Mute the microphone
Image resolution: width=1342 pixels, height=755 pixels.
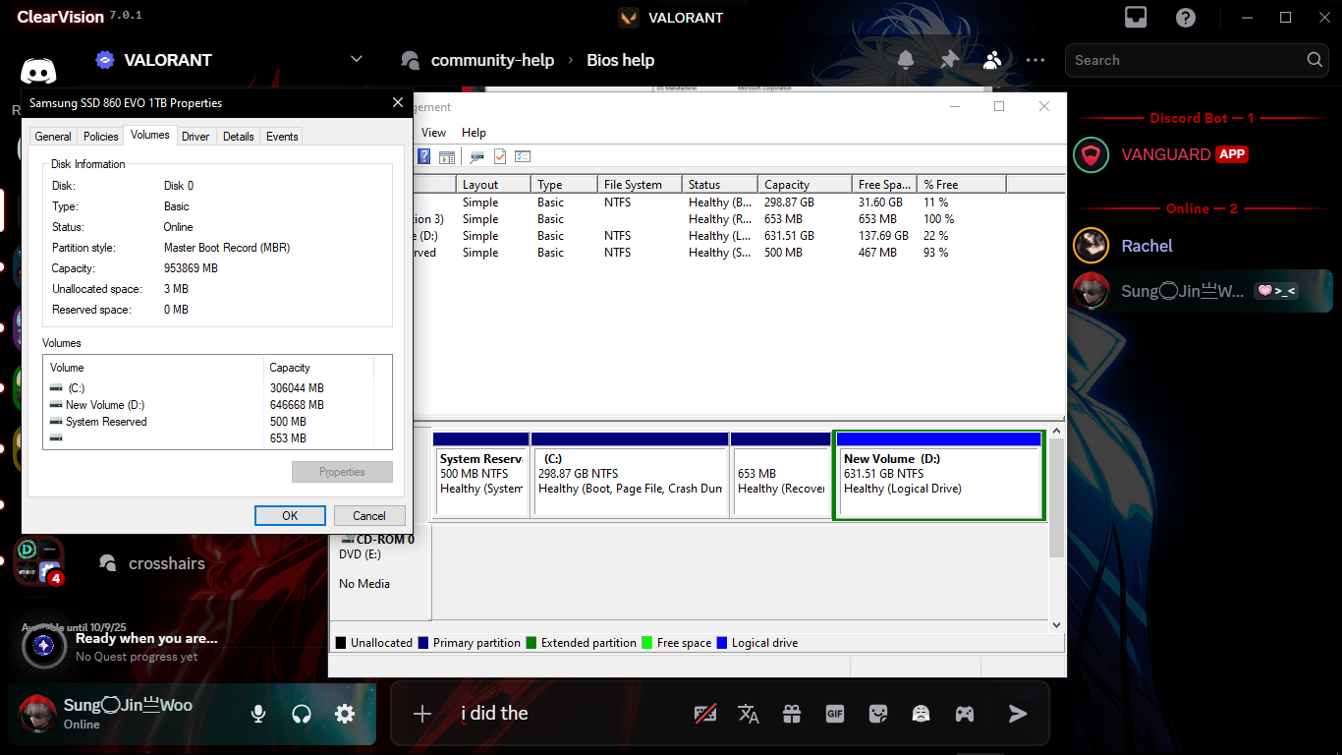[x=258, y=714]
